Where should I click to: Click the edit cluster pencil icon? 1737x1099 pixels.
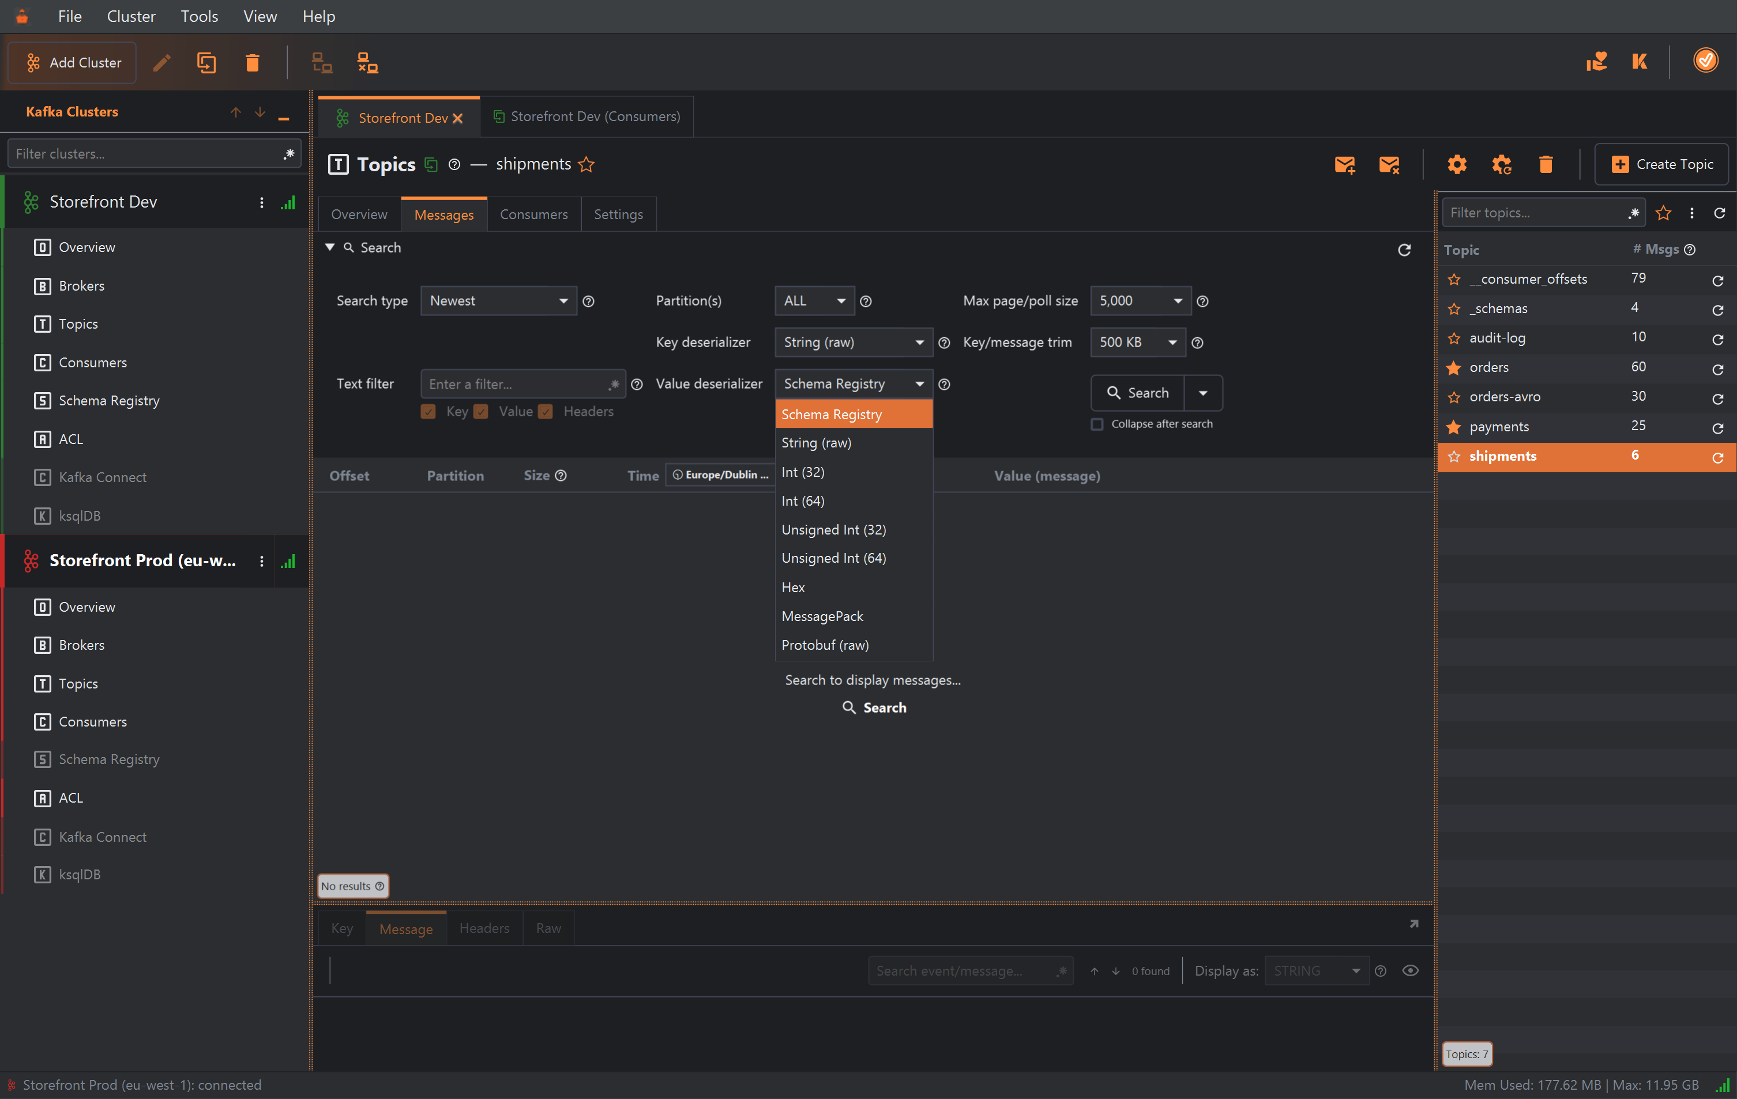[x=161, y=63]
